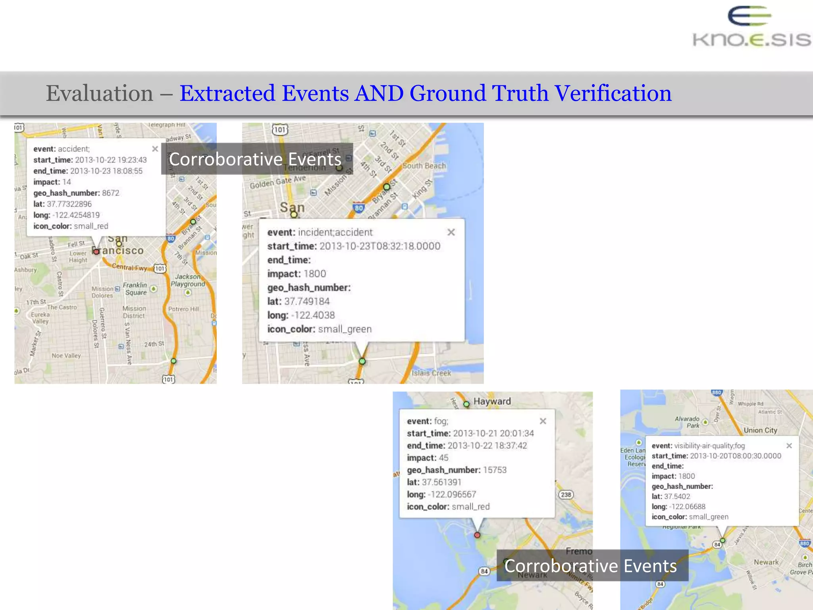Click long -122.4038 value
The height and width of the screenshot is (610, 813).
pos(313,315)
